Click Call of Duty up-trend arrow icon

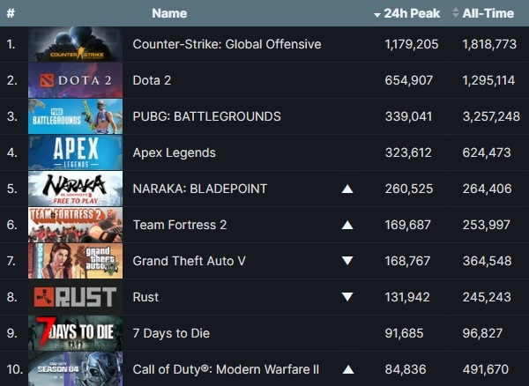[x=348, y=370]
